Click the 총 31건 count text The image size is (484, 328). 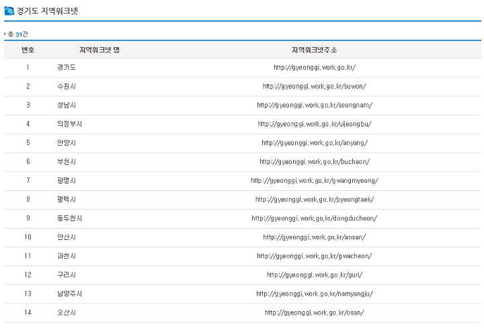click(x=18, y=34)
